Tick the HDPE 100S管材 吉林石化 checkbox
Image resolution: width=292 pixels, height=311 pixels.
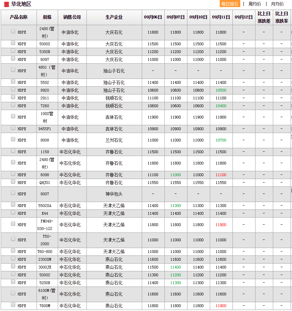point(13,116)
